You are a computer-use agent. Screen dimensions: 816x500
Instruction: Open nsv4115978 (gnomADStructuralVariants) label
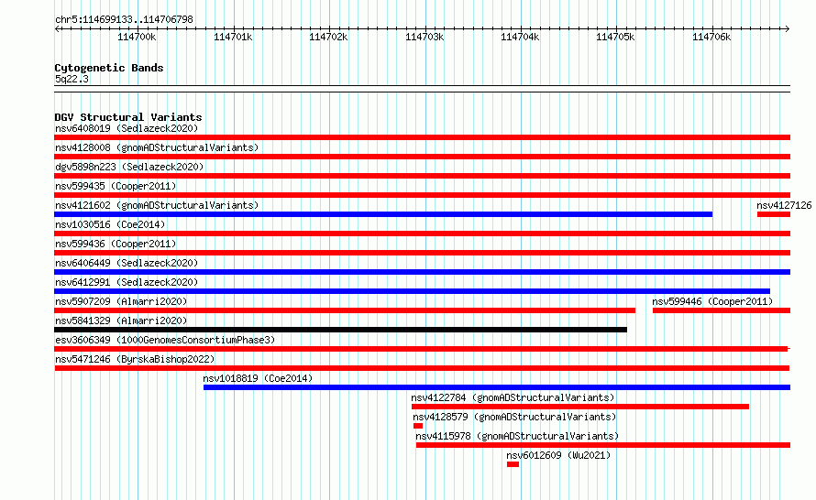click(517, 436)
